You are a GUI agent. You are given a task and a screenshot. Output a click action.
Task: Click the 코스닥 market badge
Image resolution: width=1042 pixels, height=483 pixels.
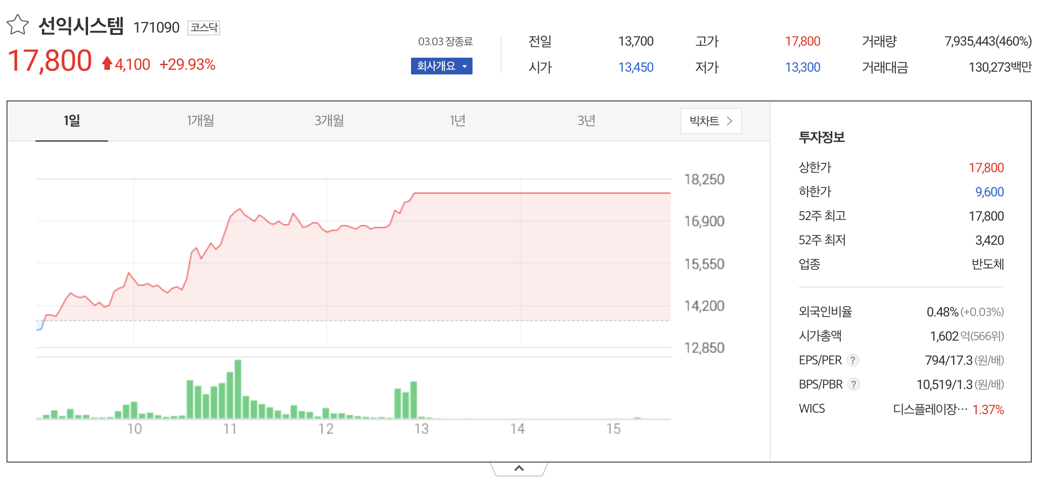[204, 27]
